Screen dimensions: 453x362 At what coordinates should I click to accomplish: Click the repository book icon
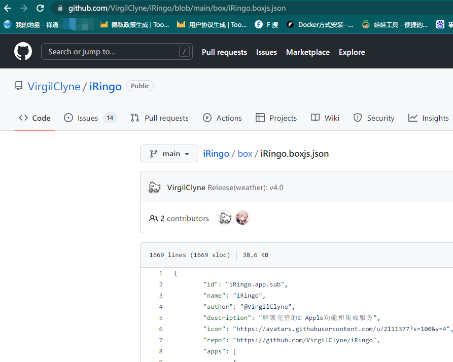19,86
